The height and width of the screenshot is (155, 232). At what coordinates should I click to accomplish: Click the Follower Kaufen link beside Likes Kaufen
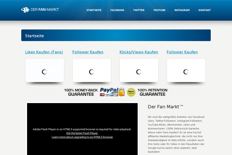coord(88,52)
